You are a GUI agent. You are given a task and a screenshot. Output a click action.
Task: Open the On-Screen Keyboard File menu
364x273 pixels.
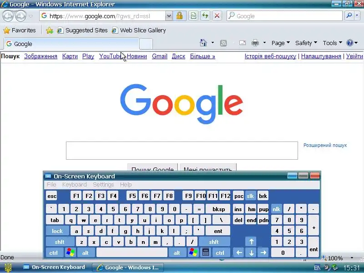click(x=51, y=185)
